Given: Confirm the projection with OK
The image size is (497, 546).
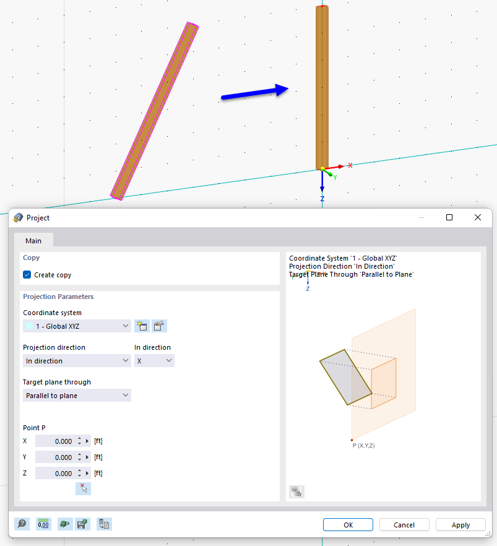Looking at the screenshot, I should 348,524.
